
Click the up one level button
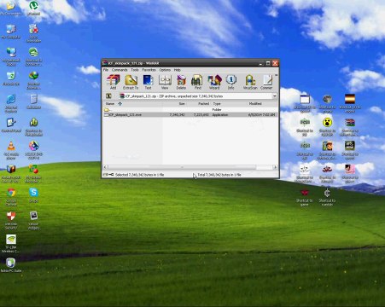[108, 96]
